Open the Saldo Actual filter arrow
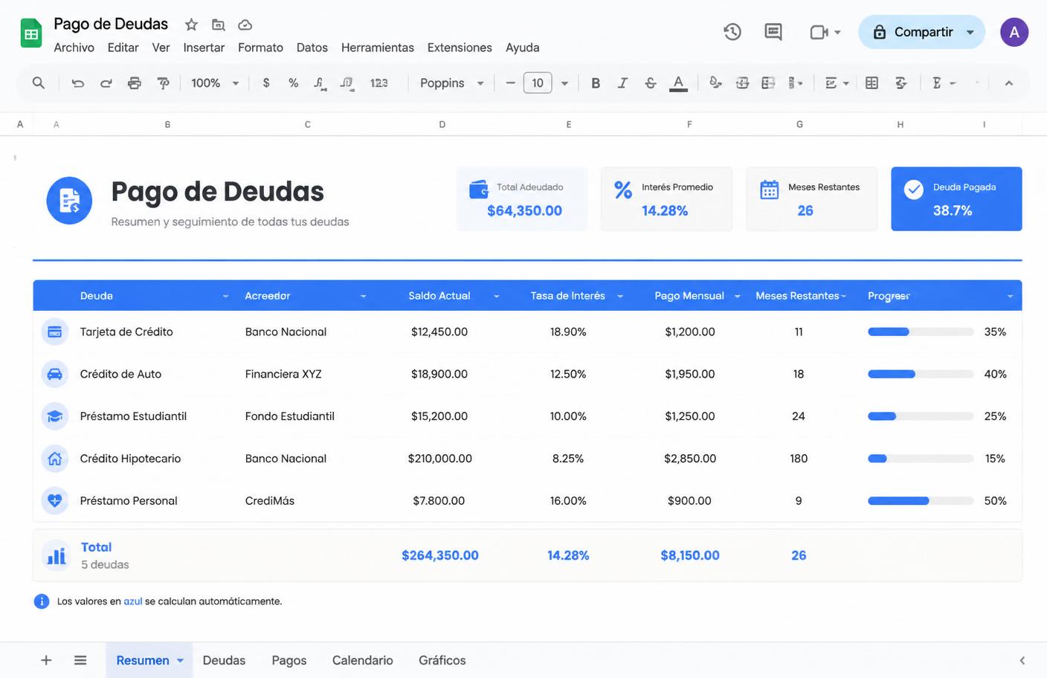Viewport: 1047px width, 678px height. 496,296
